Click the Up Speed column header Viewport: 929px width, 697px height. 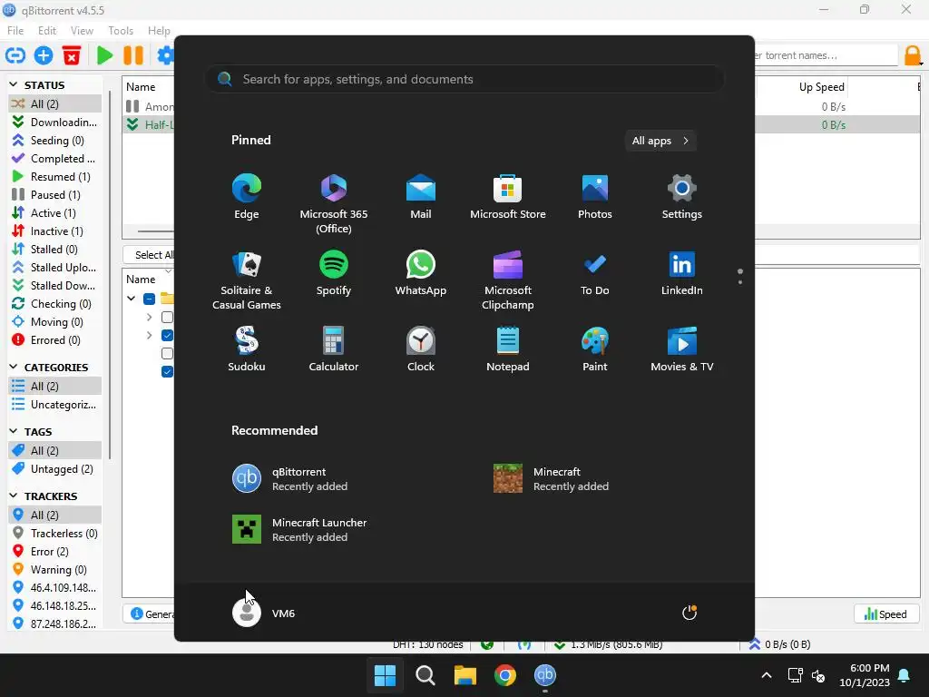coord(821,87)
